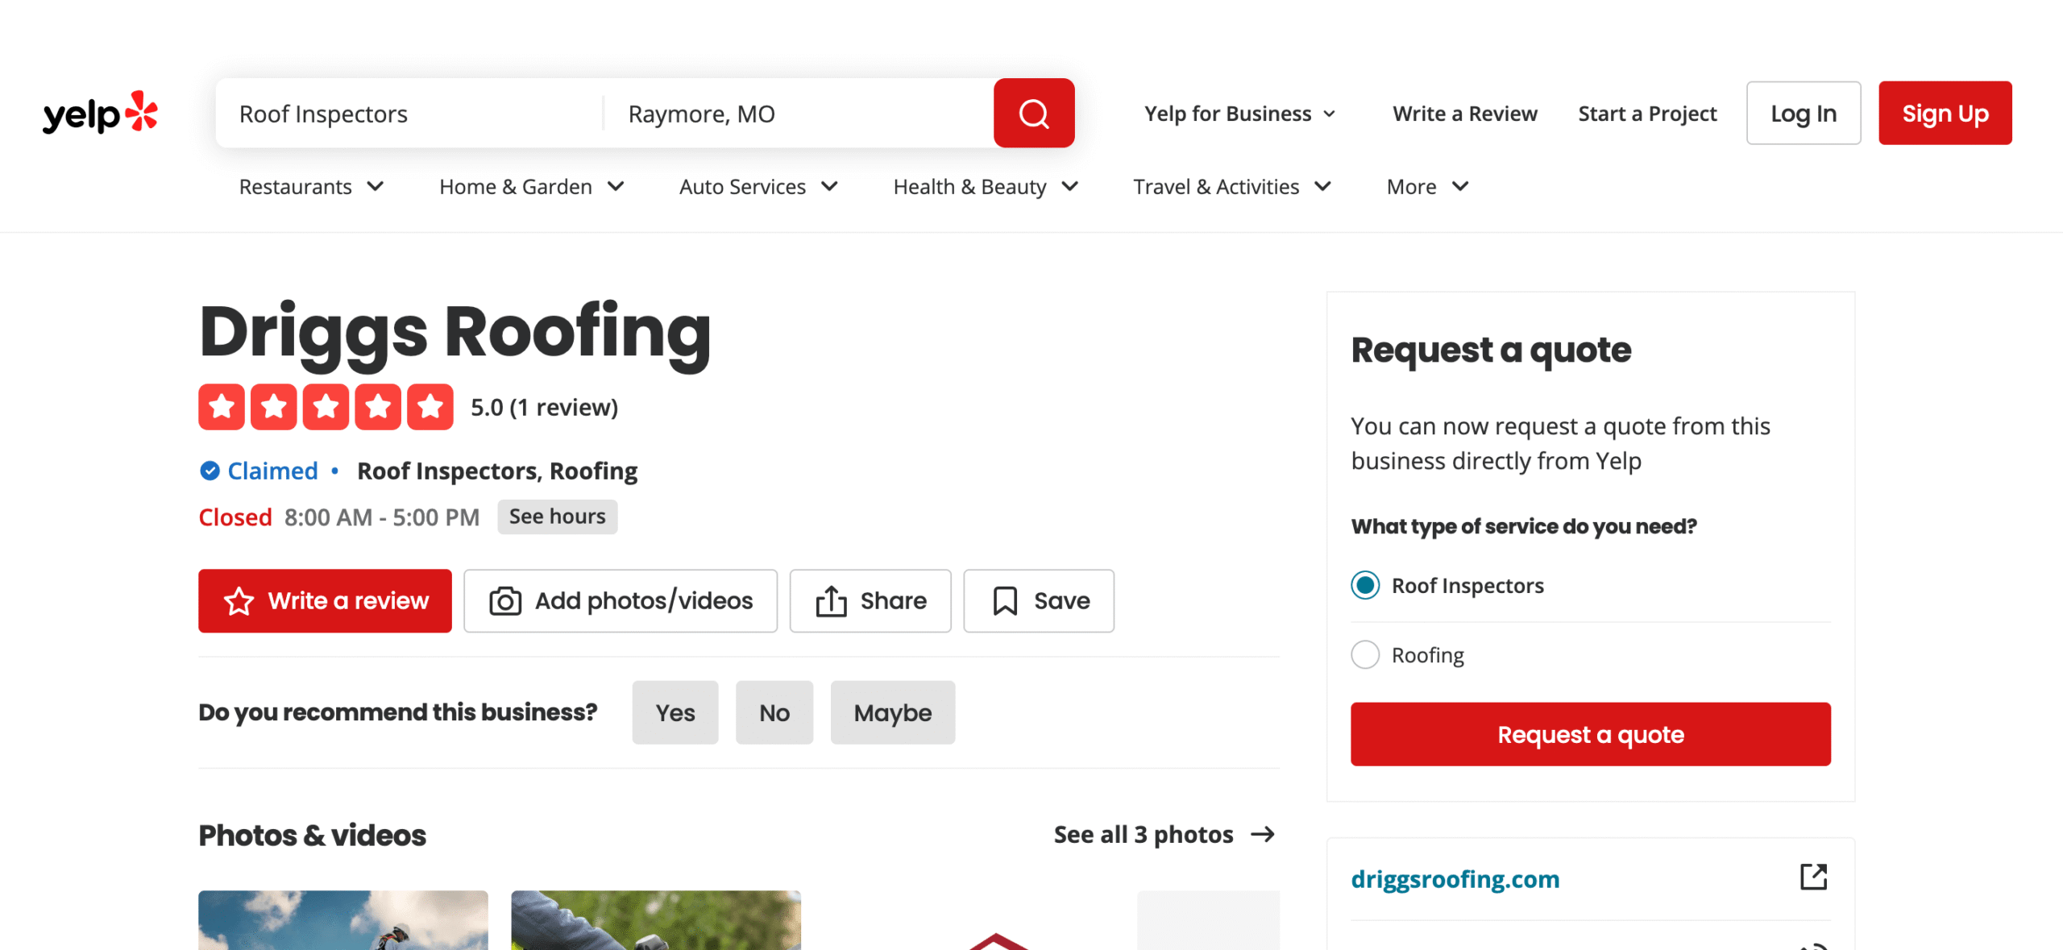Image resolution: width=2063 pixels, height=950 pixels.
Task: Select the Roof Inspectors radio option
Action: coord(1365,585)
